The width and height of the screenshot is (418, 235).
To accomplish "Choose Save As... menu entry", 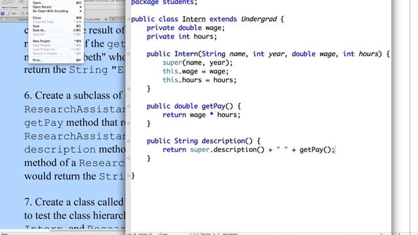I will click(56, 31).
